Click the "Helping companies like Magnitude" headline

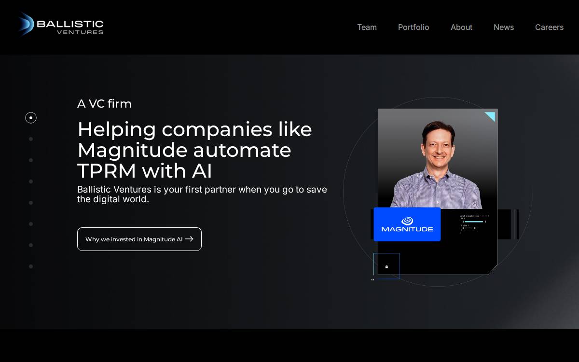[x=194, y=150]
